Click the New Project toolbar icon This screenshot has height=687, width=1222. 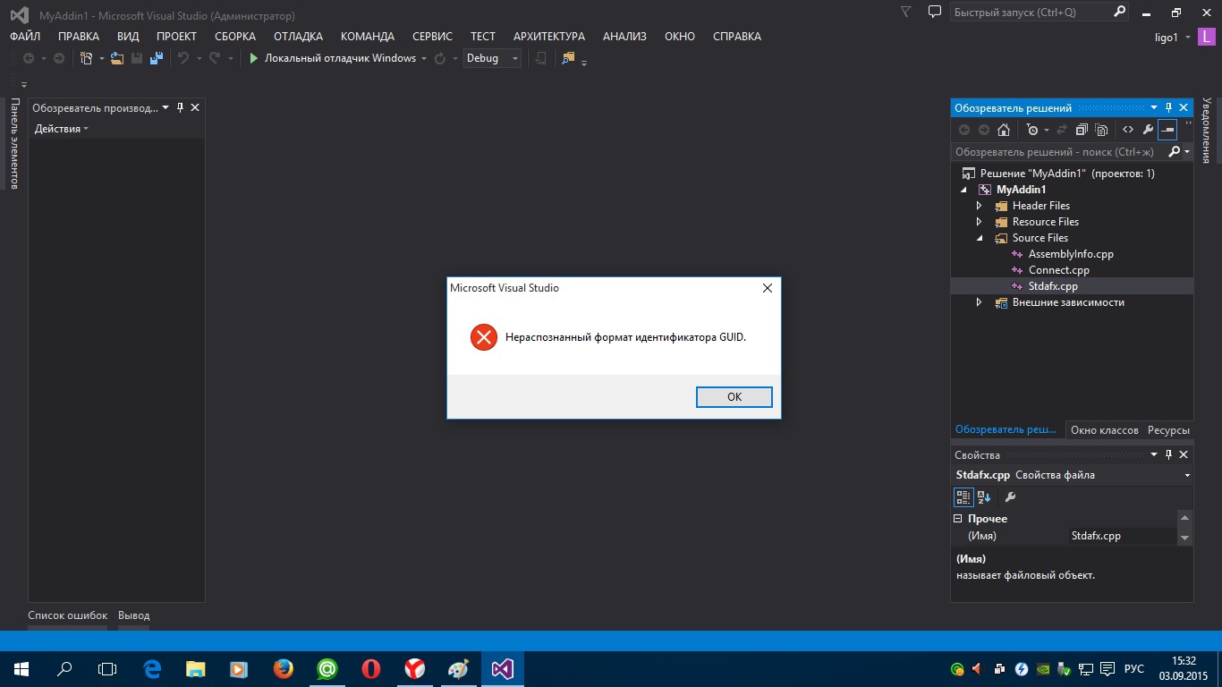tap(87, 58)
